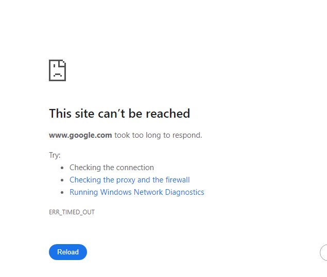
Task: Click the word 'firewall' in the proxy link
Action: click(177, 180)
